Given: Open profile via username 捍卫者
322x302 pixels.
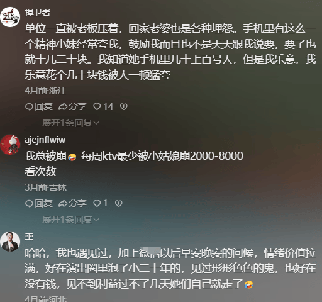Looking at the screenshot, I should coord(37,13).
